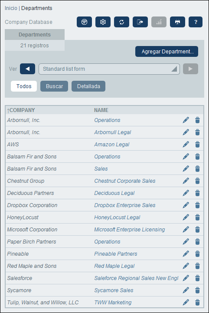Viewport: 209px width, 313px height.
Task: Click the offline/wifi status toolbar icon
Action: (84, 22)
